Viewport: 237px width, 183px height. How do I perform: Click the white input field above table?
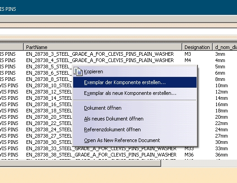point(118,31)
